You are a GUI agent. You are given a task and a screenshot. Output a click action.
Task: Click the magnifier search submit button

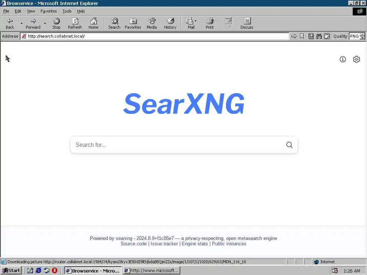(289, 145)
